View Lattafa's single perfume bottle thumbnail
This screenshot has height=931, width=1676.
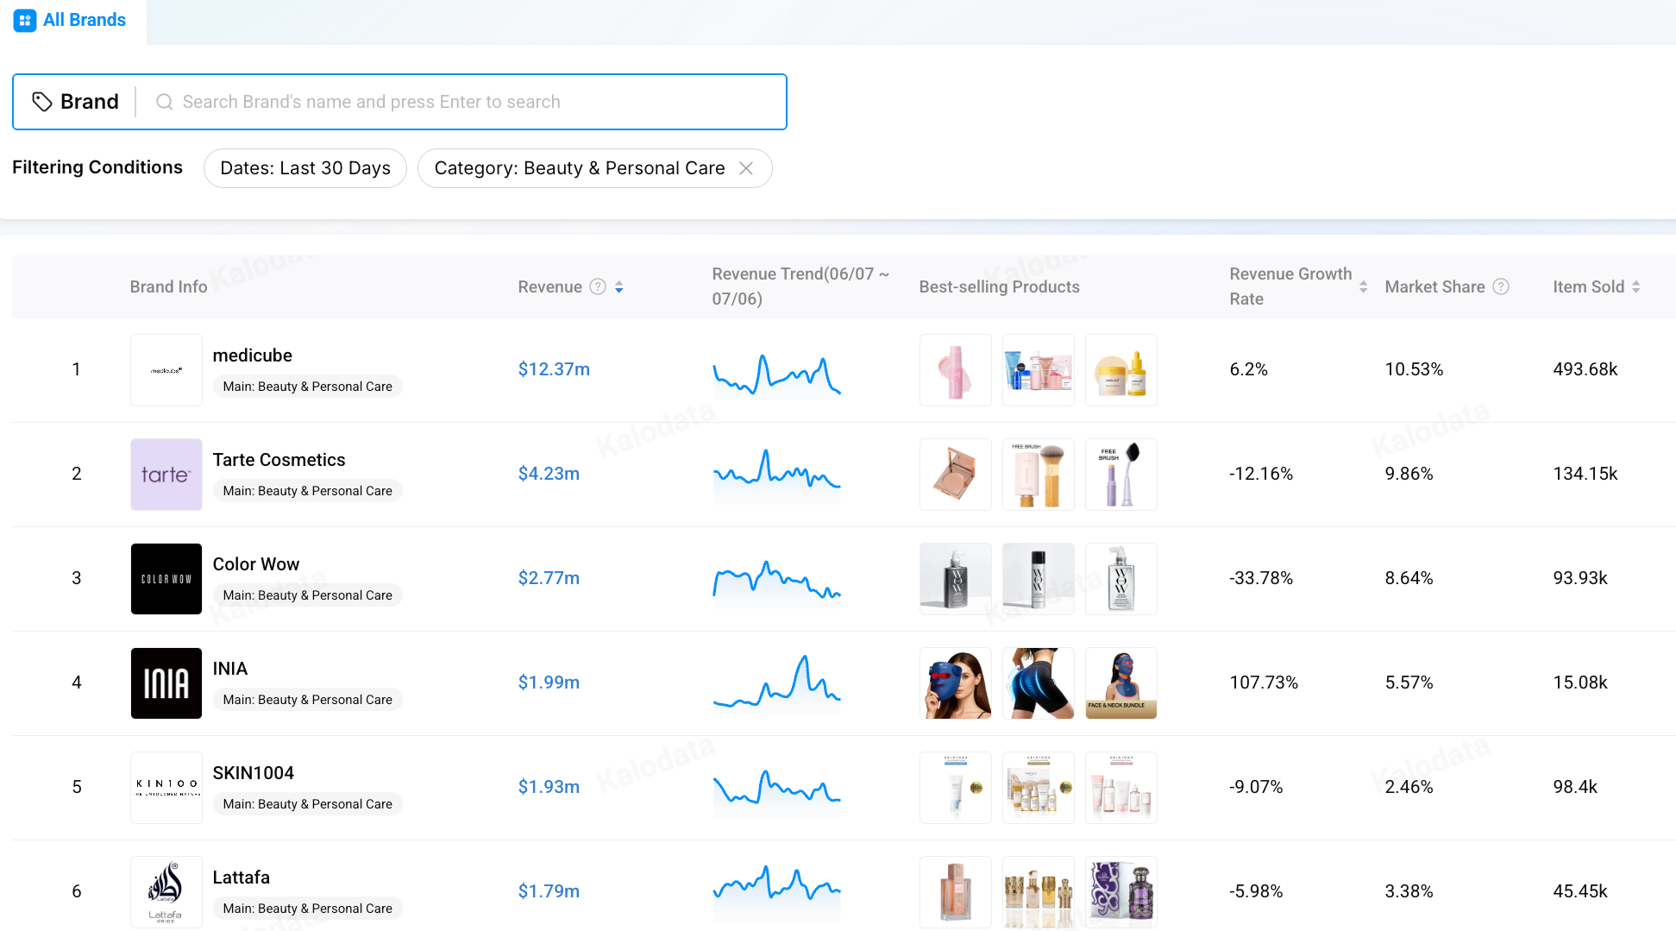click(x=956, y=892)
